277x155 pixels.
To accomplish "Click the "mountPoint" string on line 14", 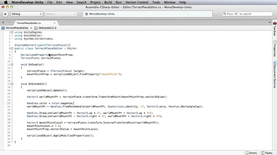I will pyautogui.click(x=109, y=74).
